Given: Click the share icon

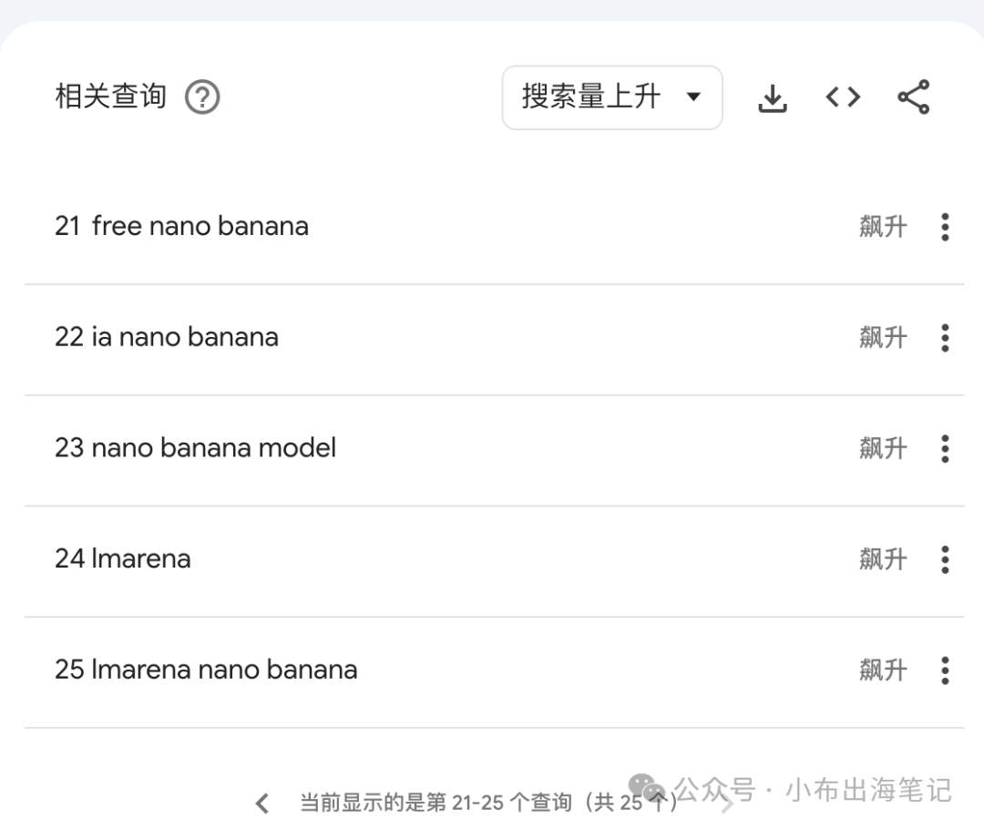Looking at the screenshot, I should (913, 97).
